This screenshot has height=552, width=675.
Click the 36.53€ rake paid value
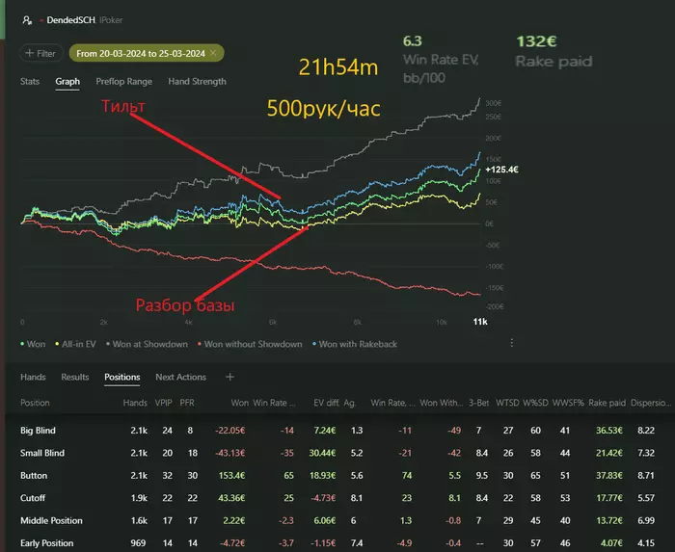[x=609, y=431]
